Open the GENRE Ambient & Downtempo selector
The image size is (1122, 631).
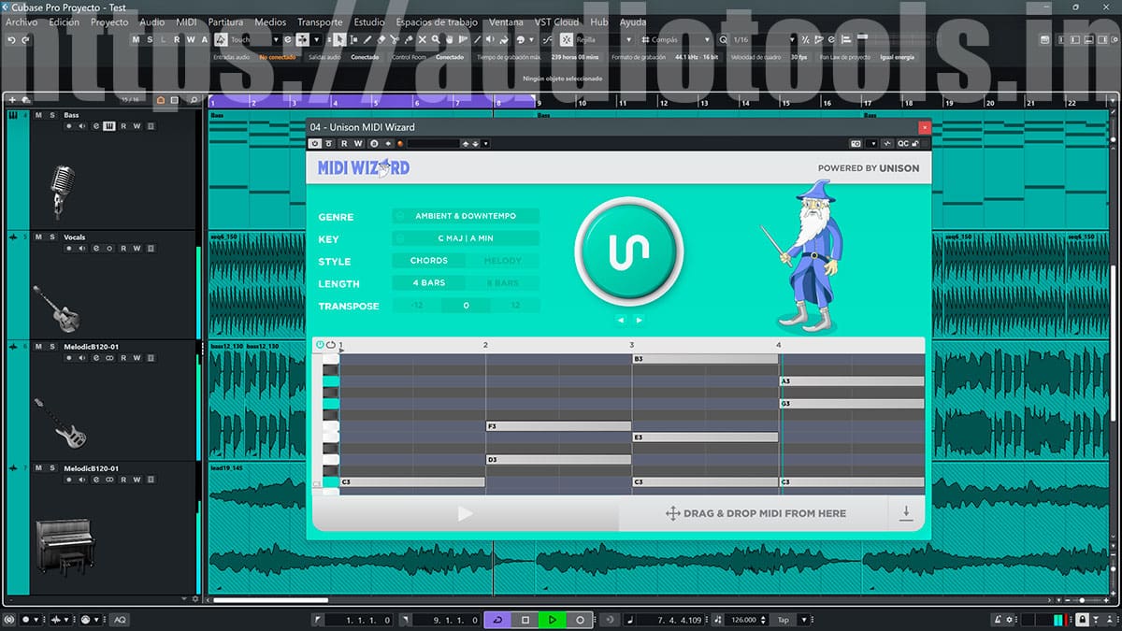pos(466,216)
